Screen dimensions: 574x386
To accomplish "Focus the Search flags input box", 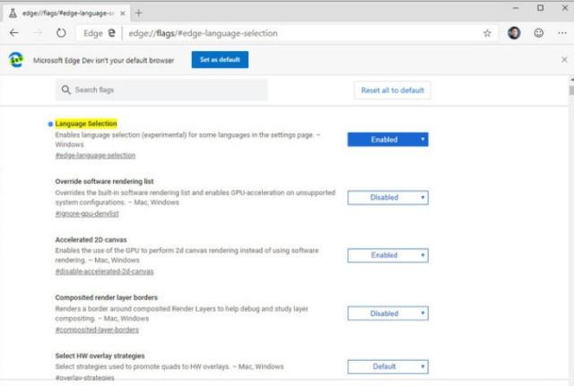I will click(x=161, y=90).
